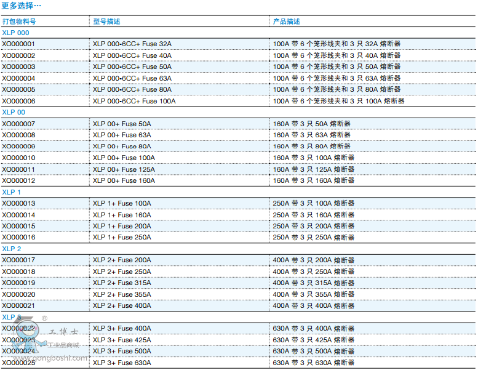Click part number XO000019
This screenshot has width=478, height=370.
tap(18, 283)
